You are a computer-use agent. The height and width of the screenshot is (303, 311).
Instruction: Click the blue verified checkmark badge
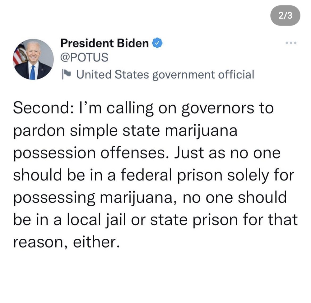click(x=157, y=43)
